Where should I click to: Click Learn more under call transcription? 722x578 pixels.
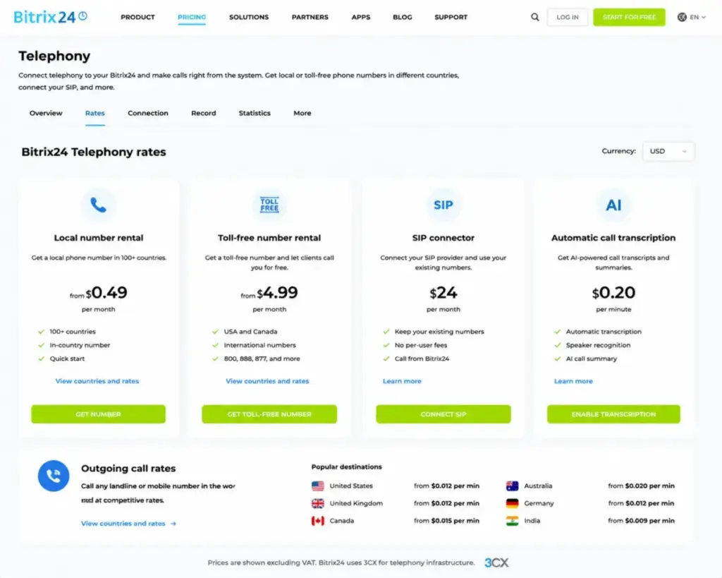click(573, 381)
